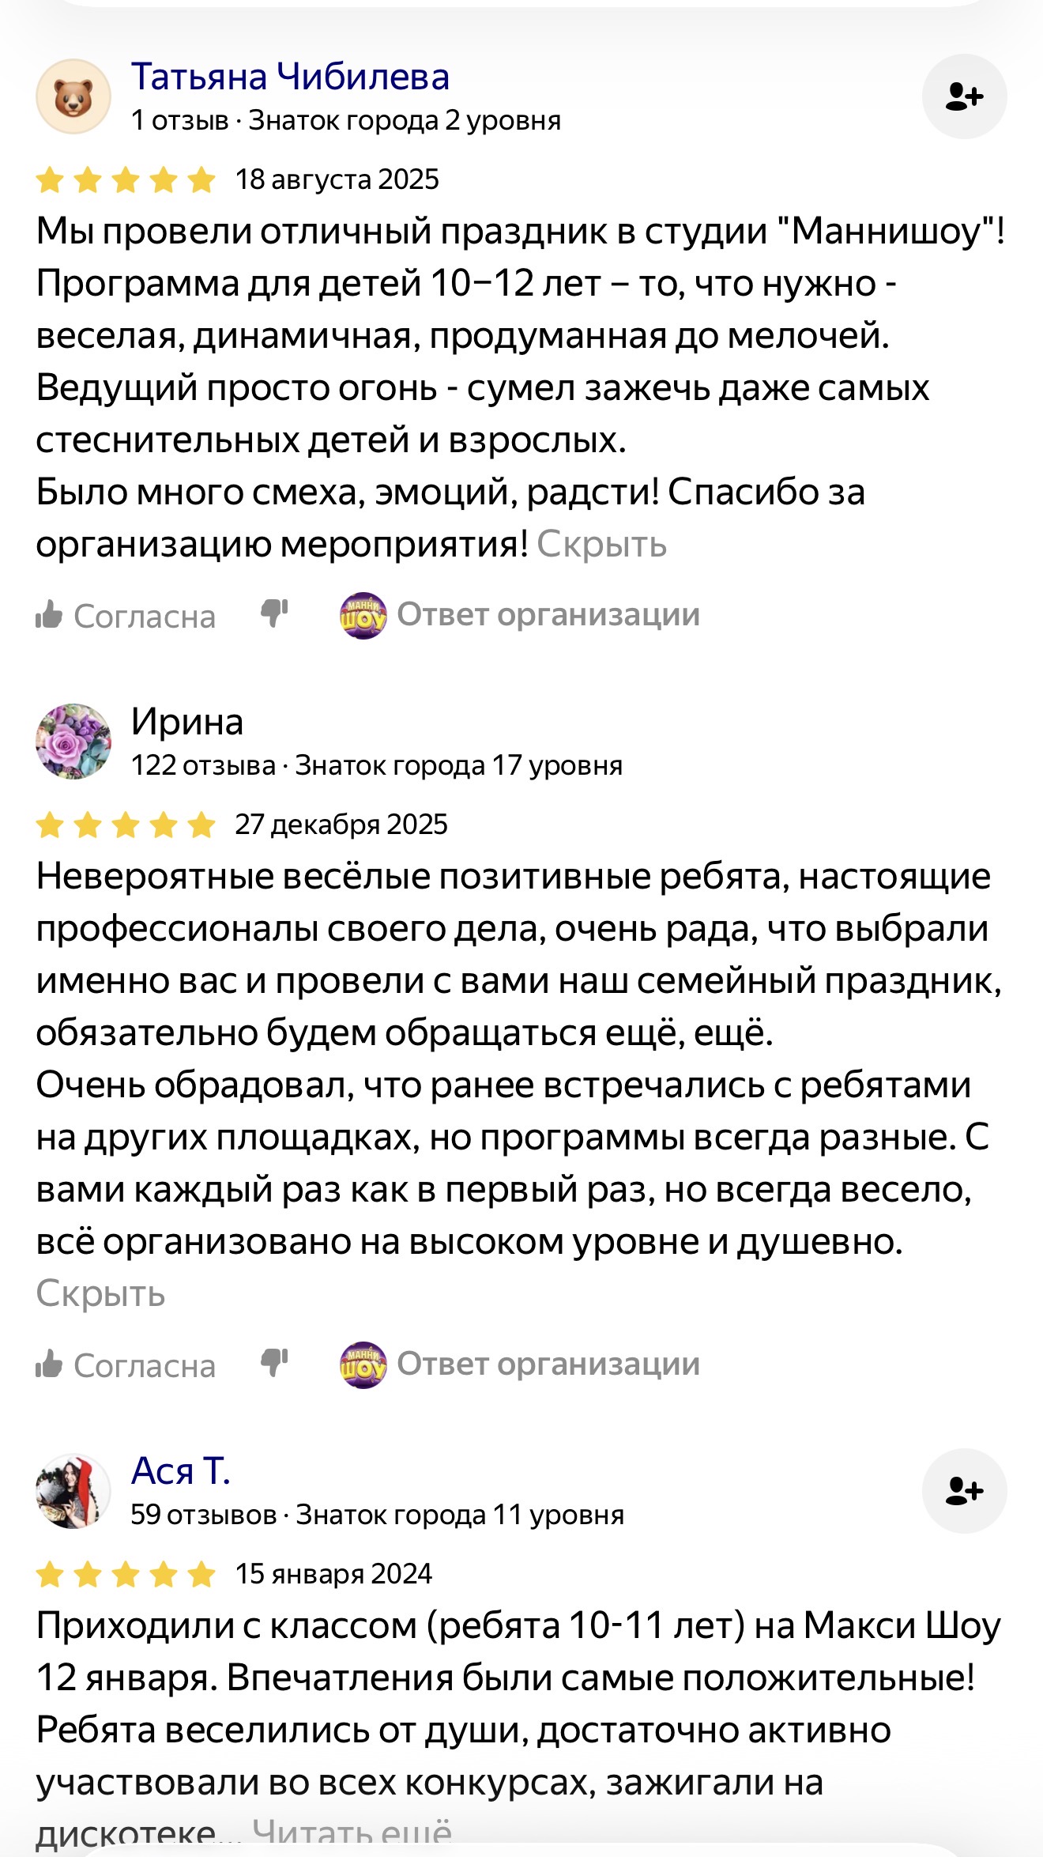The width and height of the screenshot is (1043, 1857).
Task: Follow Татьяна Чибилева using the add-user icon
Action: tap(964, 96)
